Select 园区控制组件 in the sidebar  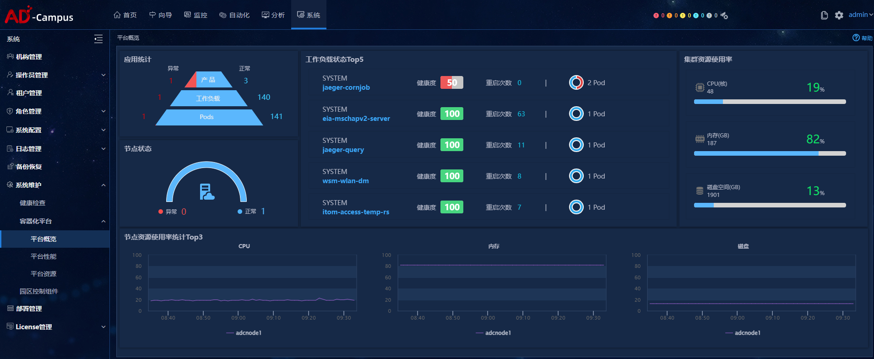[39, 291]
